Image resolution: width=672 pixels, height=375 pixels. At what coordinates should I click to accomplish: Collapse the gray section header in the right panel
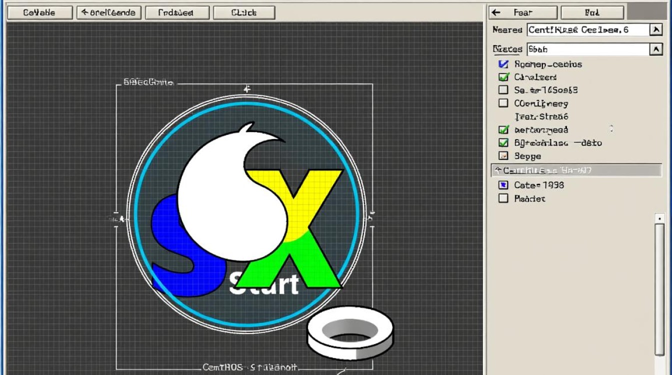(576, 170)
